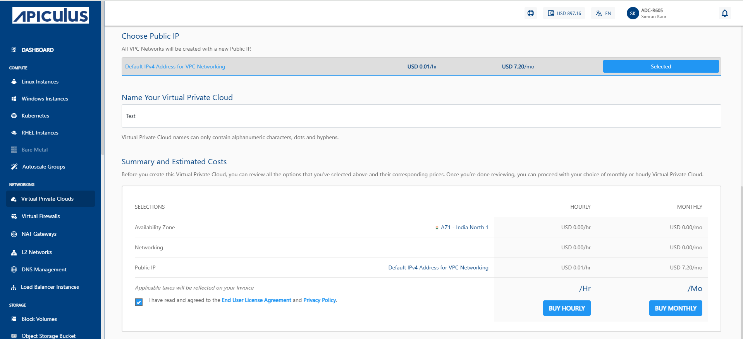Click the USD 897.16 wallet balance

(x=564, y=13)
